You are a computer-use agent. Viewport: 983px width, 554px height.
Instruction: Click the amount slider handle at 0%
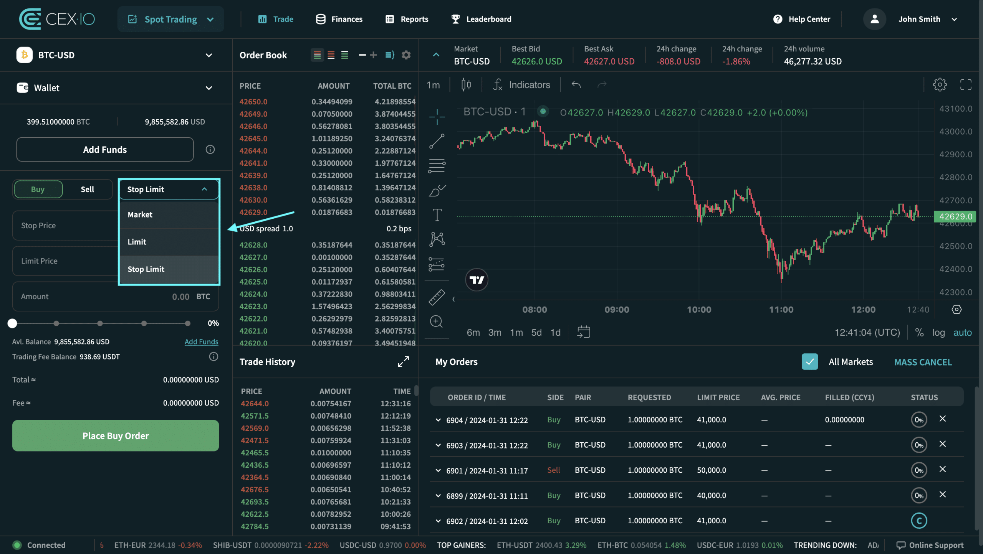tap(12, 323)
